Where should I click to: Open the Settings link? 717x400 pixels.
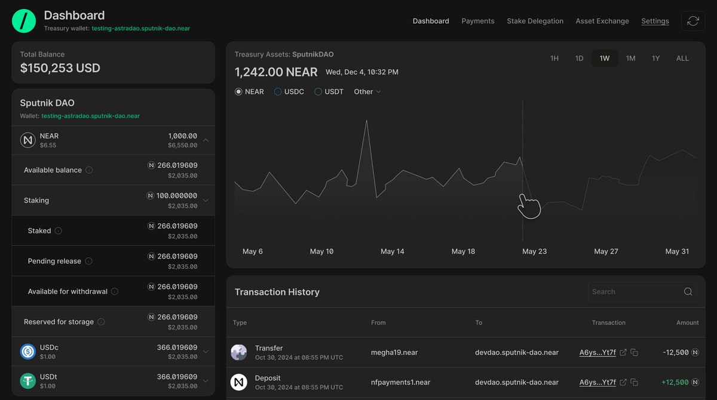(655, 21)
